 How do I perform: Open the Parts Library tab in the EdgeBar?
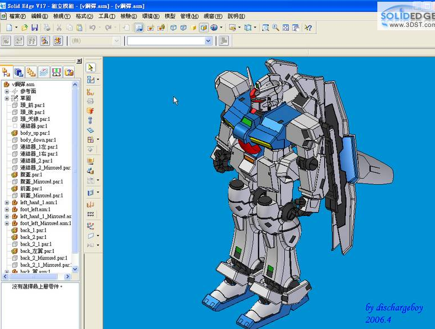(x=18, y=72)
